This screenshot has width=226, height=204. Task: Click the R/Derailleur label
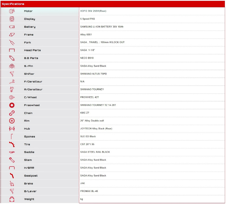(x=33, y=89)
